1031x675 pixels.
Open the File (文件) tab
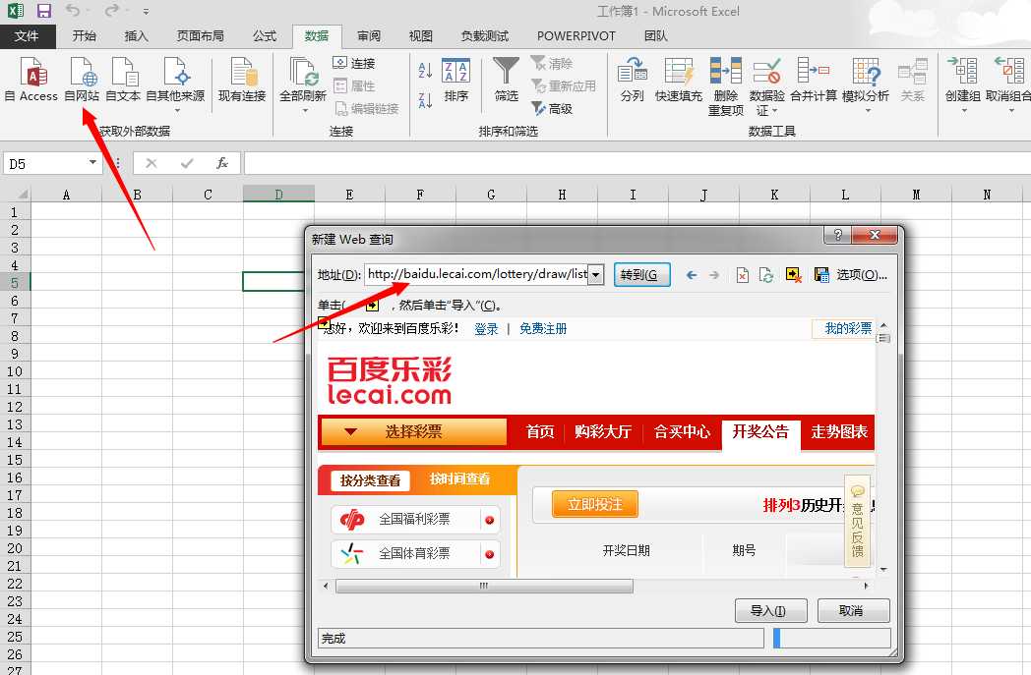tap(27, 36)
